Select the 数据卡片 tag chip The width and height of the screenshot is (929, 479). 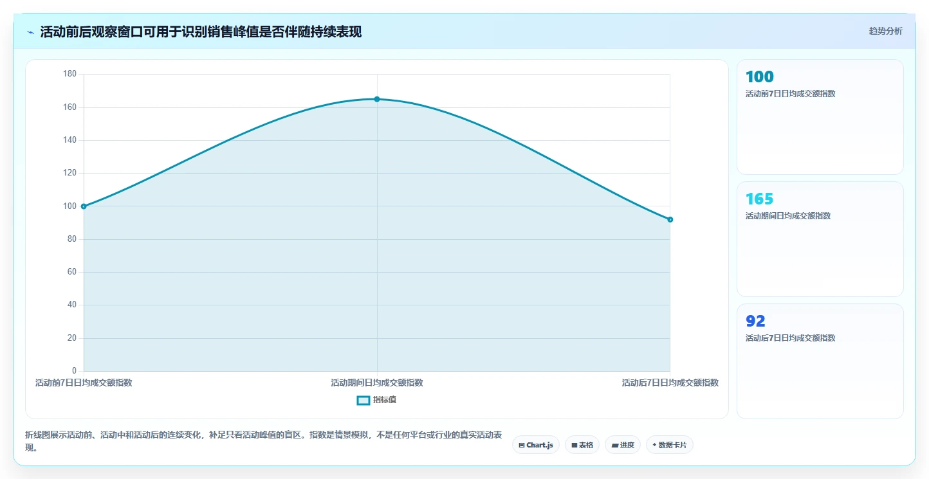click(669, 445)
